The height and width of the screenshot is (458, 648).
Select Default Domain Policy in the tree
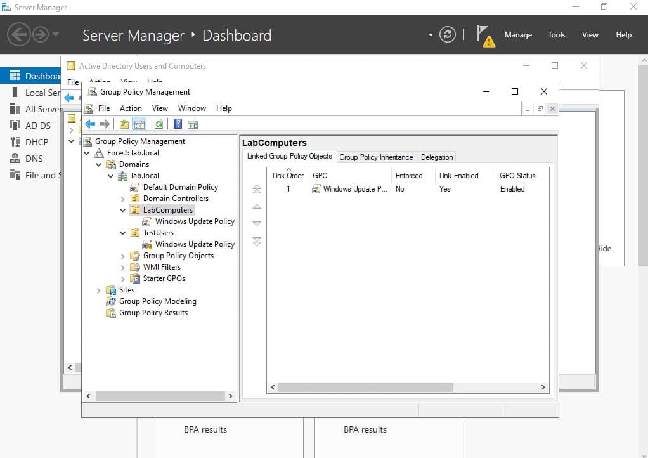point(180,187)
